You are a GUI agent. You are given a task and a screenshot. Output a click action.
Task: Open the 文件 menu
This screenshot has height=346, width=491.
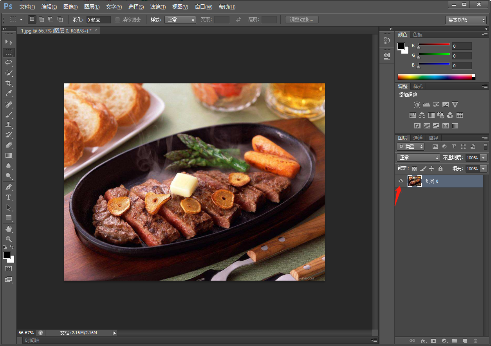[27, 7]
